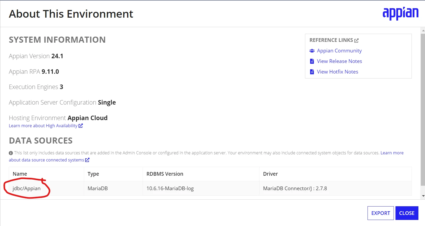Click the info icon under Data Sources

pos(11,153)
